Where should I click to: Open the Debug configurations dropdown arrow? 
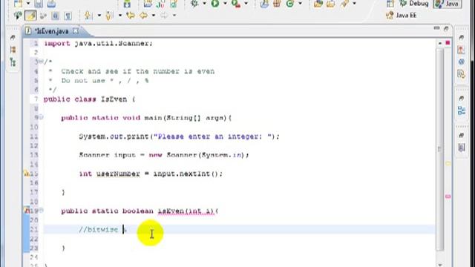[204, 4]
